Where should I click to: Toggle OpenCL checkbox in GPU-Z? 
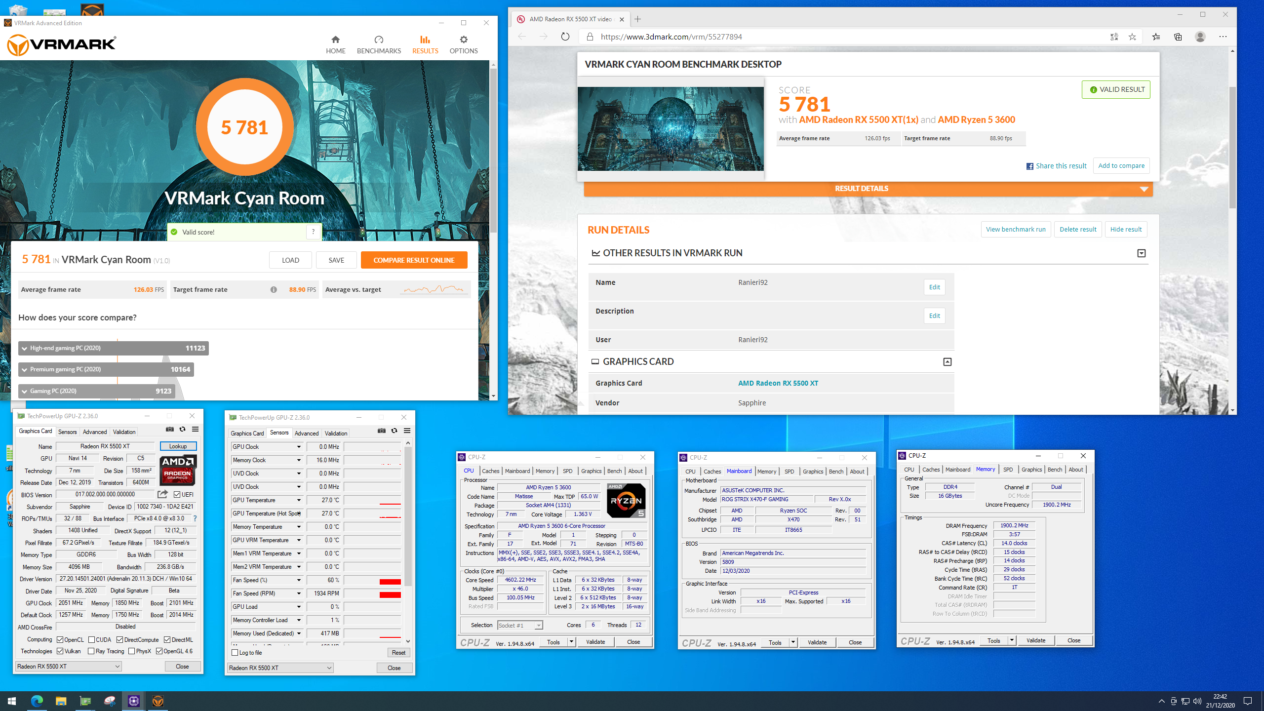pyautogui.click(x=60, y=639)
